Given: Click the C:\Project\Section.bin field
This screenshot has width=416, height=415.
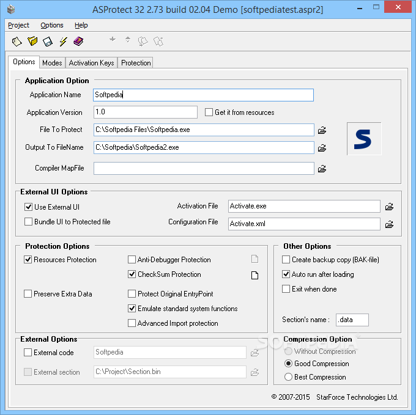Looking at the screenshot, I should pos(170,372).
